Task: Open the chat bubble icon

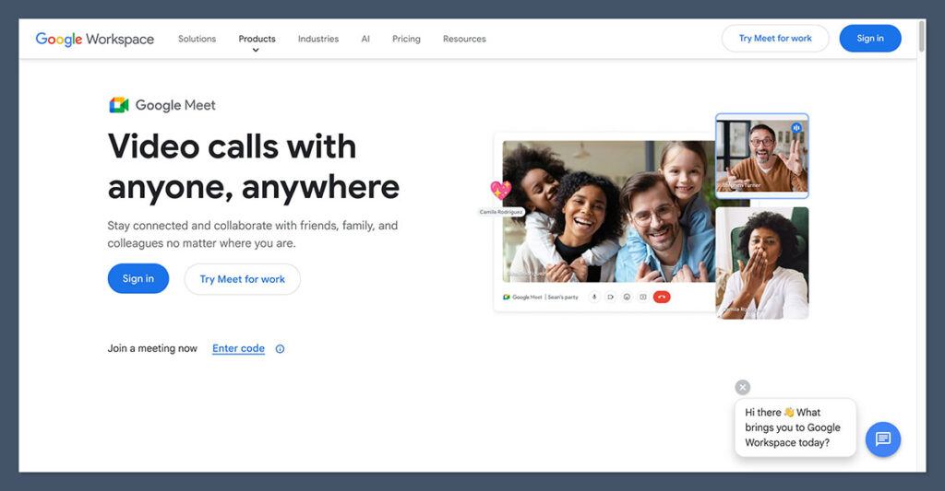Action: (x=883, y=439)
